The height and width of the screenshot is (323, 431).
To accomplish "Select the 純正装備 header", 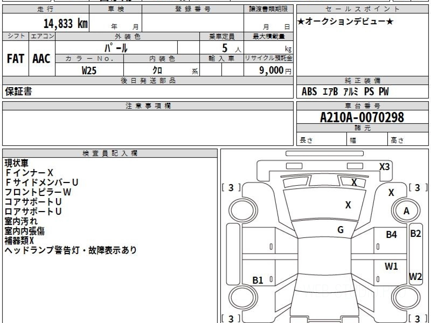I will pos(362,81).
